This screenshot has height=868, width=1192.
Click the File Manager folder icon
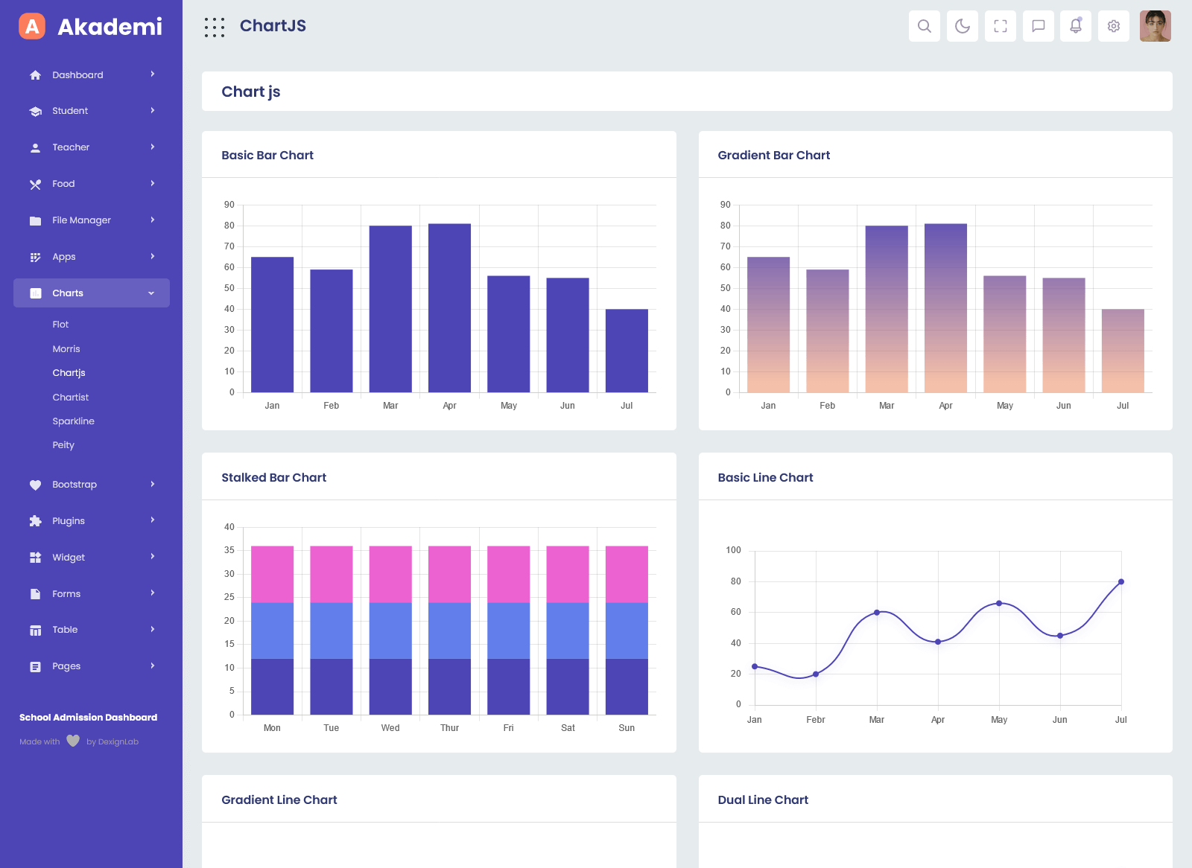[35, 220]
